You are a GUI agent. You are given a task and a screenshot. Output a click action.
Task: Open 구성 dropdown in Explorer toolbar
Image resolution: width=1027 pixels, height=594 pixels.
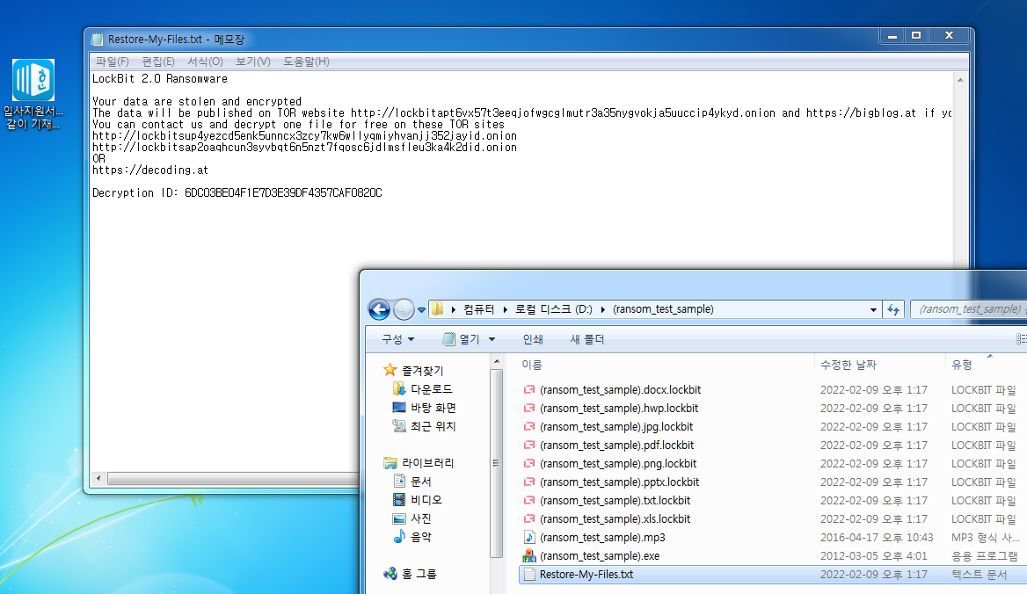click(x=398, y=339)
